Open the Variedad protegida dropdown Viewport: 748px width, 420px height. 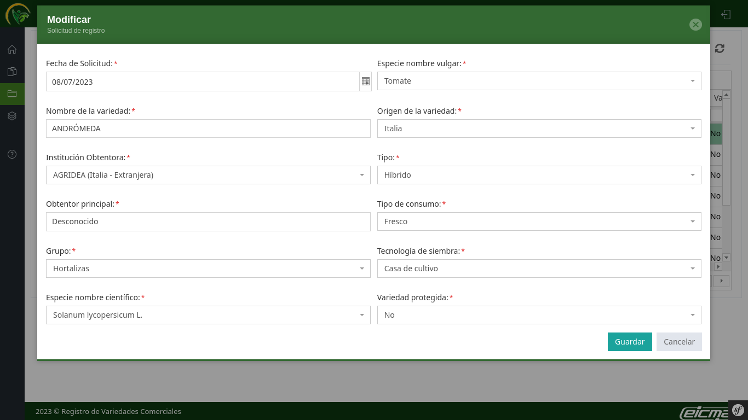point(539,315)
